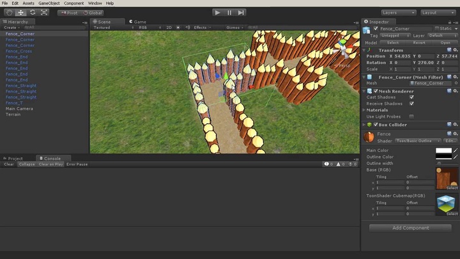This screenshot has height=259, width=460.
Task: Select the Scale tool
Action: tap(44, 12)
